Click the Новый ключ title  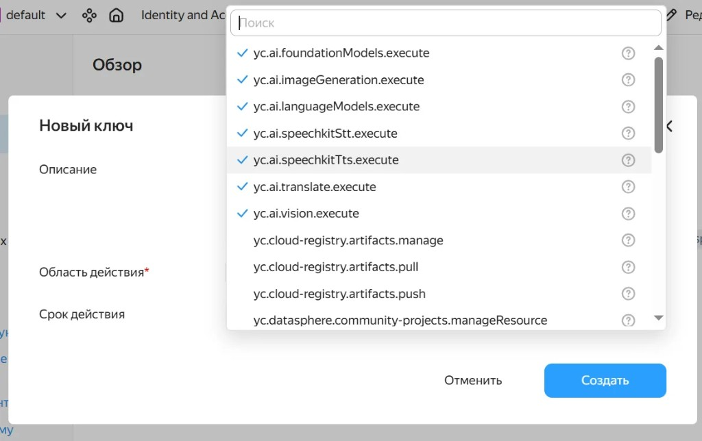86,126
